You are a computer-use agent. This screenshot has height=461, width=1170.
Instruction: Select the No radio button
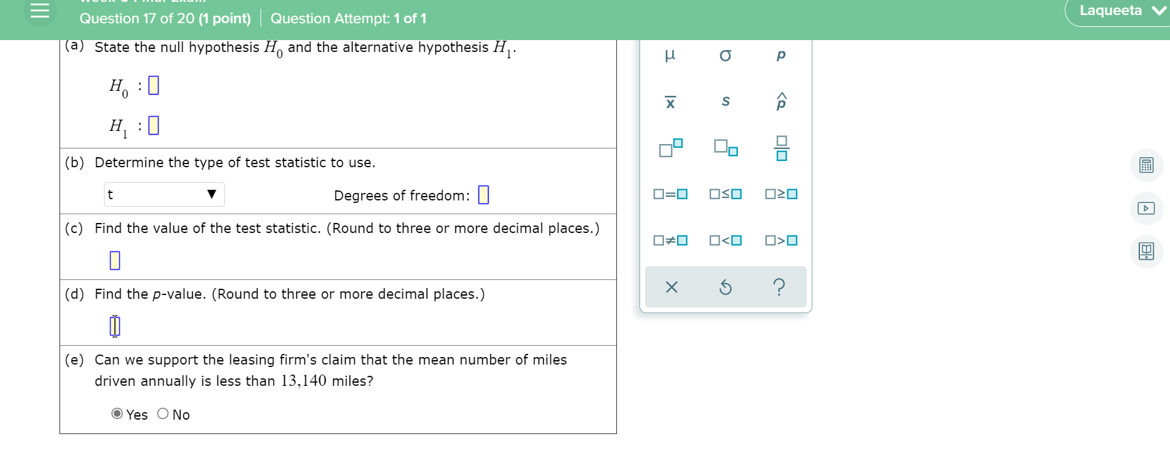pos(163,414)
